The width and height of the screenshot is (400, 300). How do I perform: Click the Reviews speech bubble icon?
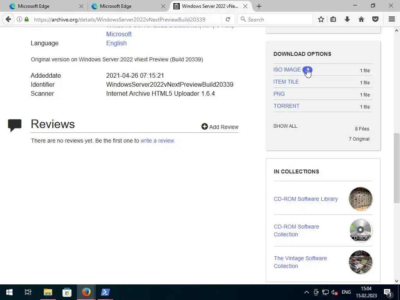click(14, 125)
